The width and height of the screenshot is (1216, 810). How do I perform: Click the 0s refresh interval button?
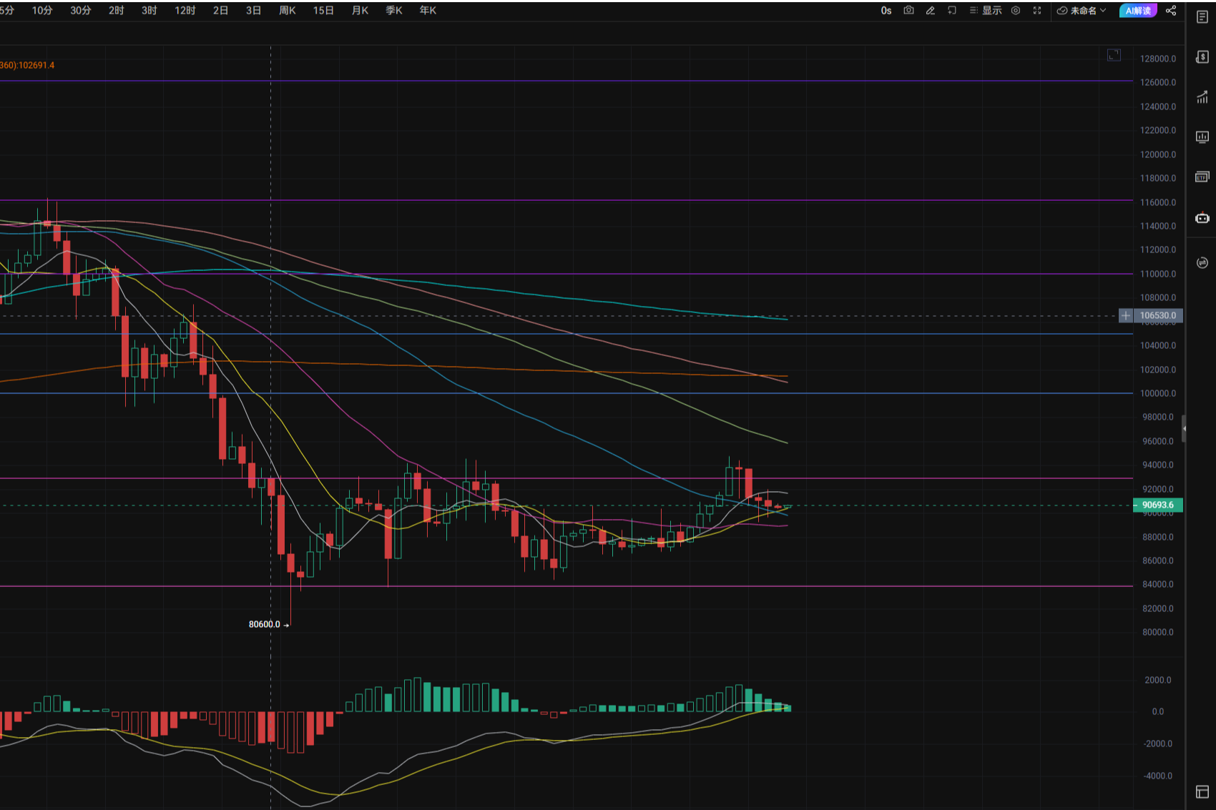click(x=886, y=11)
